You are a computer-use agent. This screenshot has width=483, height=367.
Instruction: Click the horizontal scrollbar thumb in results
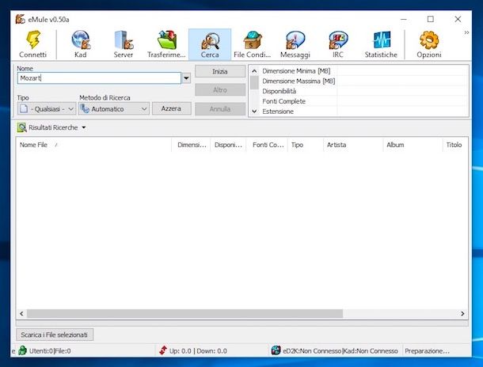184,313
